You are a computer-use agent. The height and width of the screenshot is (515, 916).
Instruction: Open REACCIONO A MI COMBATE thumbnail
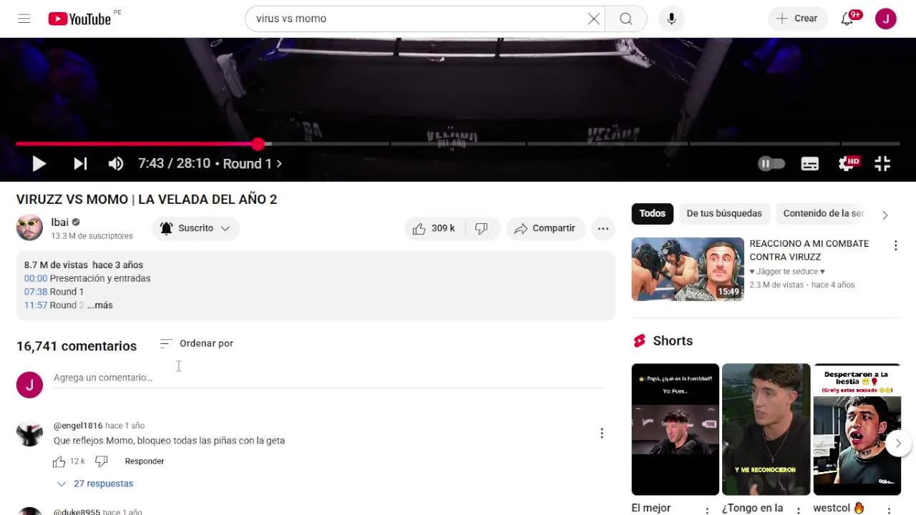click(x=688, y=269)
